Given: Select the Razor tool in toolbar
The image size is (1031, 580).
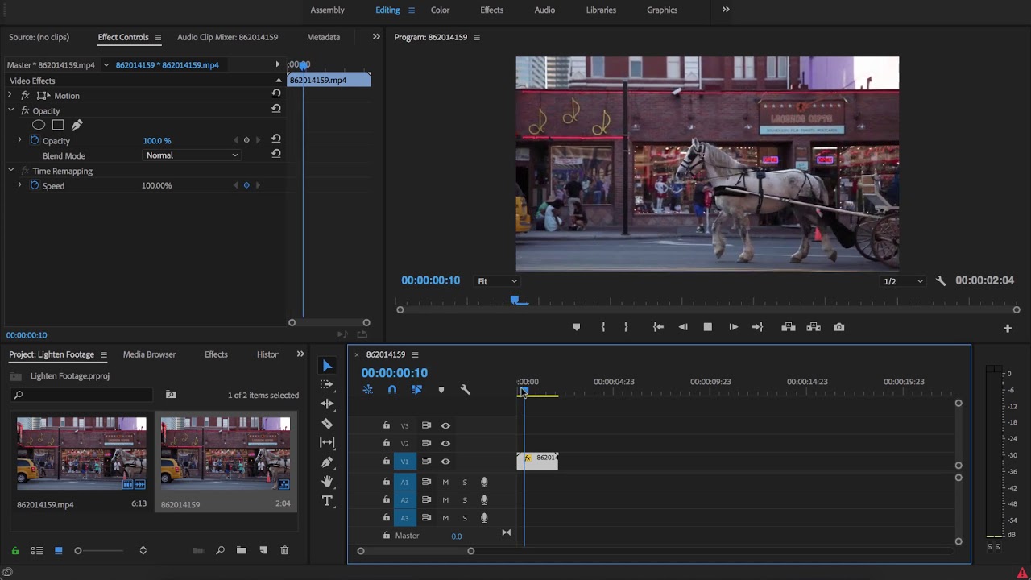Looking at the screenshot, I should coord(327,423).
